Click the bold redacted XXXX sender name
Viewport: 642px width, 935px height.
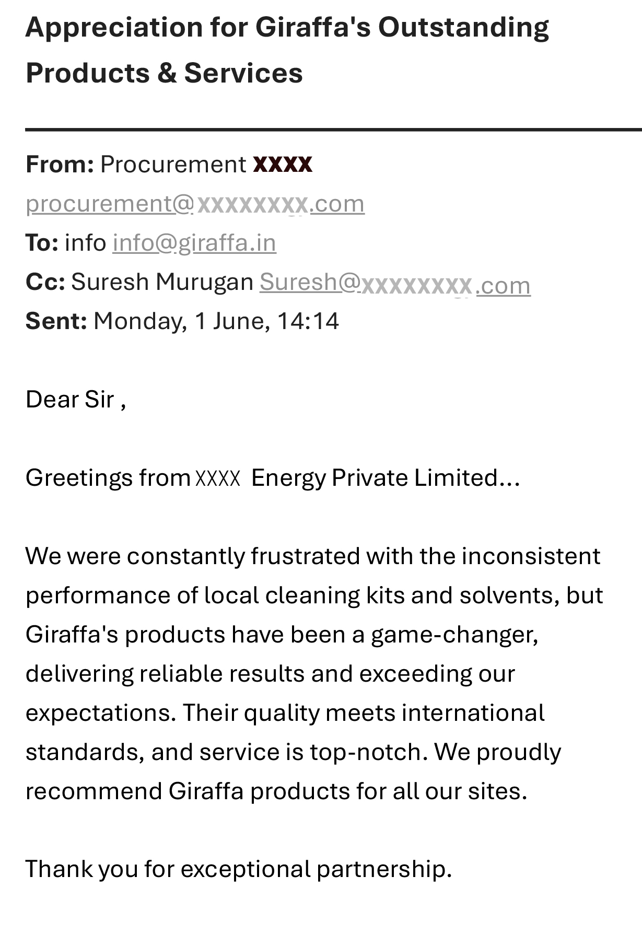click(x=283, y=165)
